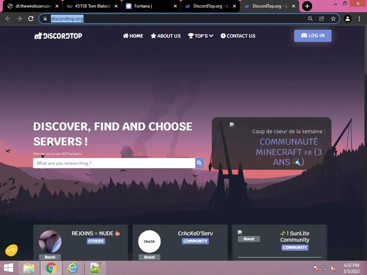Open the notepad app taskbar icon

coord(95,268)
